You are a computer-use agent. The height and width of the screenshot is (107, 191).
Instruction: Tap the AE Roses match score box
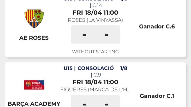click(95, 34)
